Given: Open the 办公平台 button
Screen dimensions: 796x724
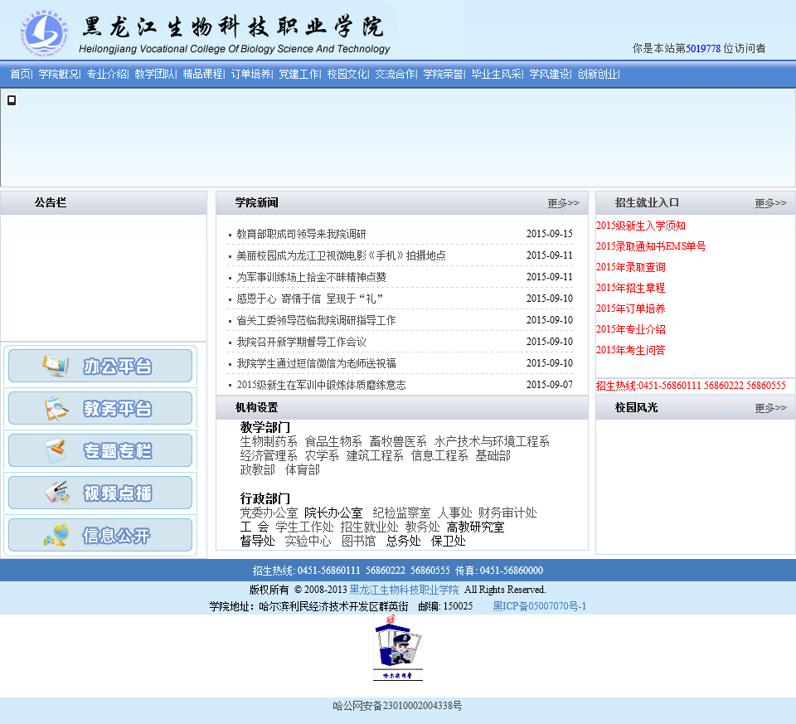Looking at the screenshot, I should pos(100,366).
